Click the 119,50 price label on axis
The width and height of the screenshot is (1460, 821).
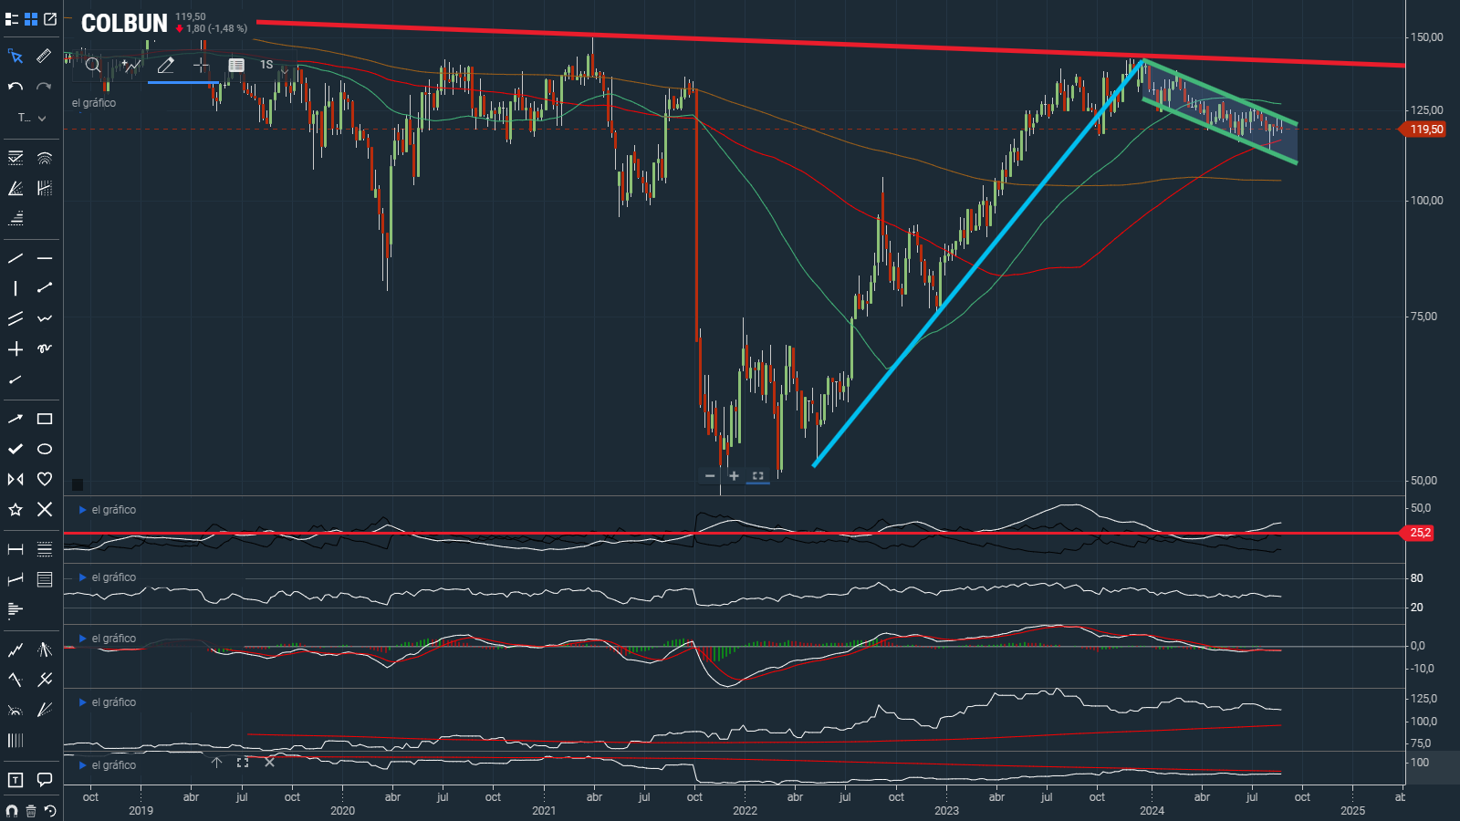pos(1425,130)
